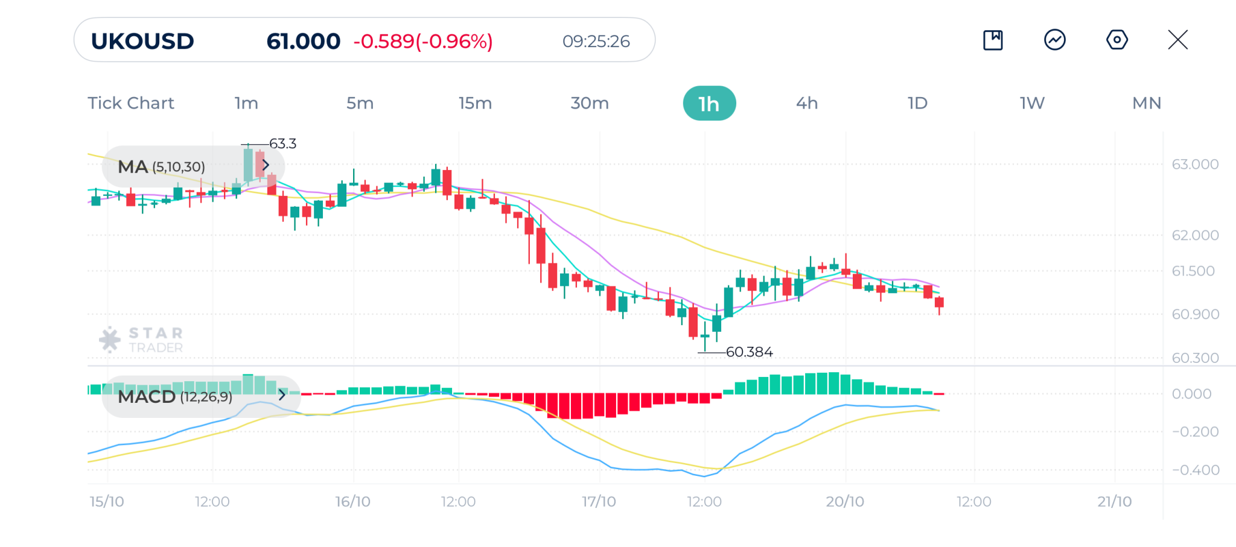
Task: Switch to MN monthly timeframe
Action: (x=1147, y=103)
